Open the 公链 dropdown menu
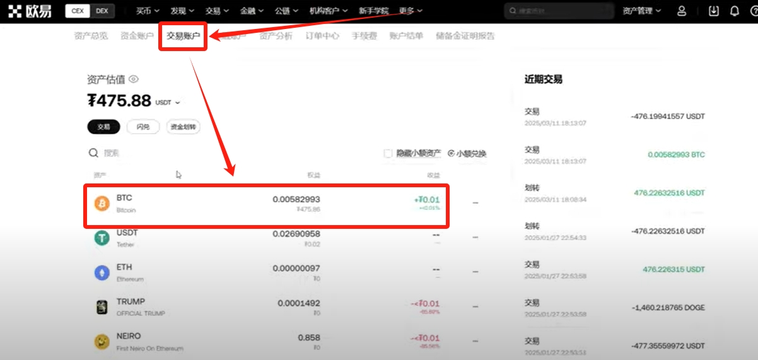The width and height of the screenshot is (758, 360). coord(287,11)
